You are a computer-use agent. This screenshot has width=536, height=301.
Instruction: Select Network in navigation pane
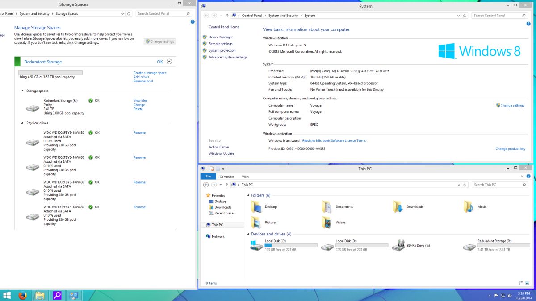tap(218, 237)
